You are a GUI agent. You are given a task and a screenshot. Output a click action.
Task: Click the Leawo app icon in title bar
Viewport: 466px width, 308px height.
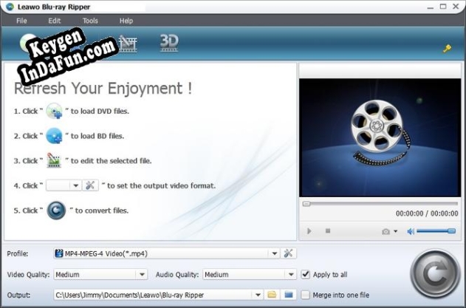click(x=10, y=7)
